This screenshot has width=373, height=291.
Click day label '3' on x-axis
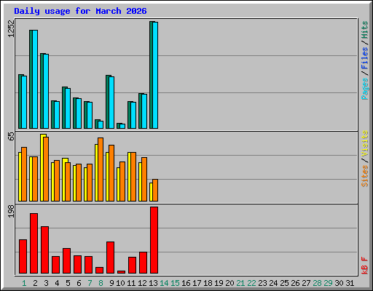coord(46,283)
